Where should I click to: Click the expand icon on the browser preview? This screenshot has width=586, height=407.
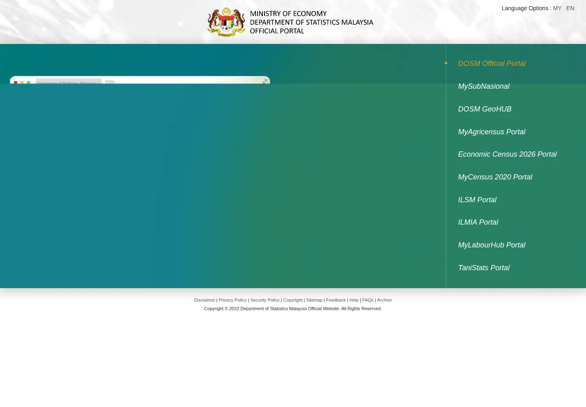[x=265, y=81]
